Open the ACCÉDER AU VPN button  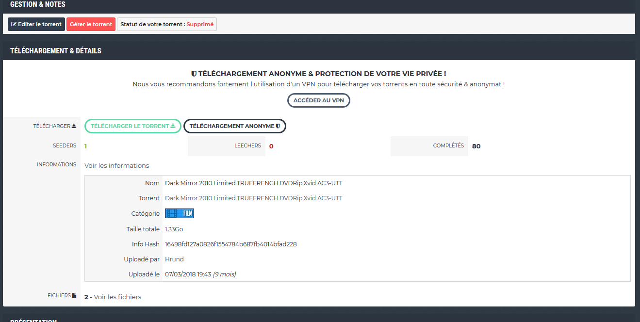coord(318,100)
